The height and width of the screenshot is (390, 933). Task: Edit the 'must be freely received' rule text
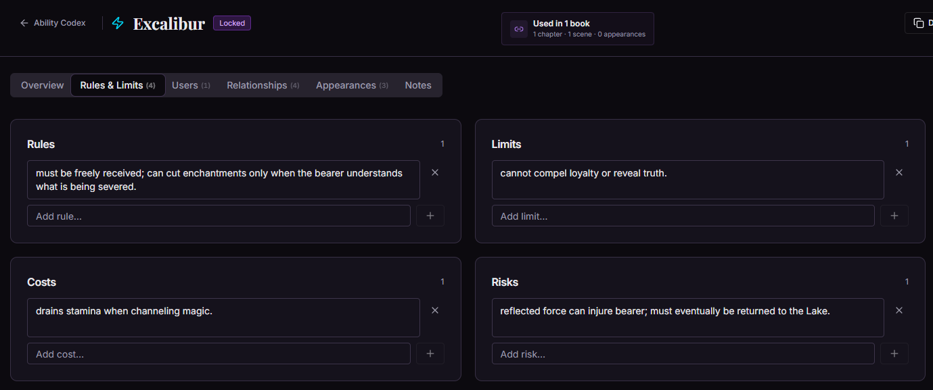pyautogui.click(x=223, y=180)
